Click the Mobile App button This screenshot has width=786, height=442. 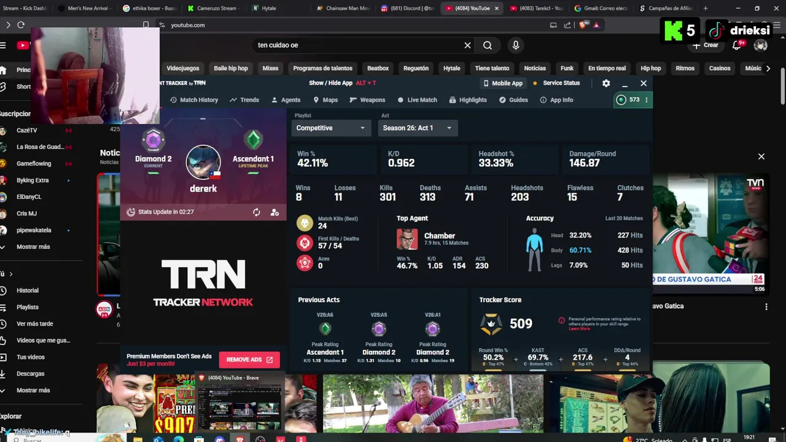[x=503, y=83]
